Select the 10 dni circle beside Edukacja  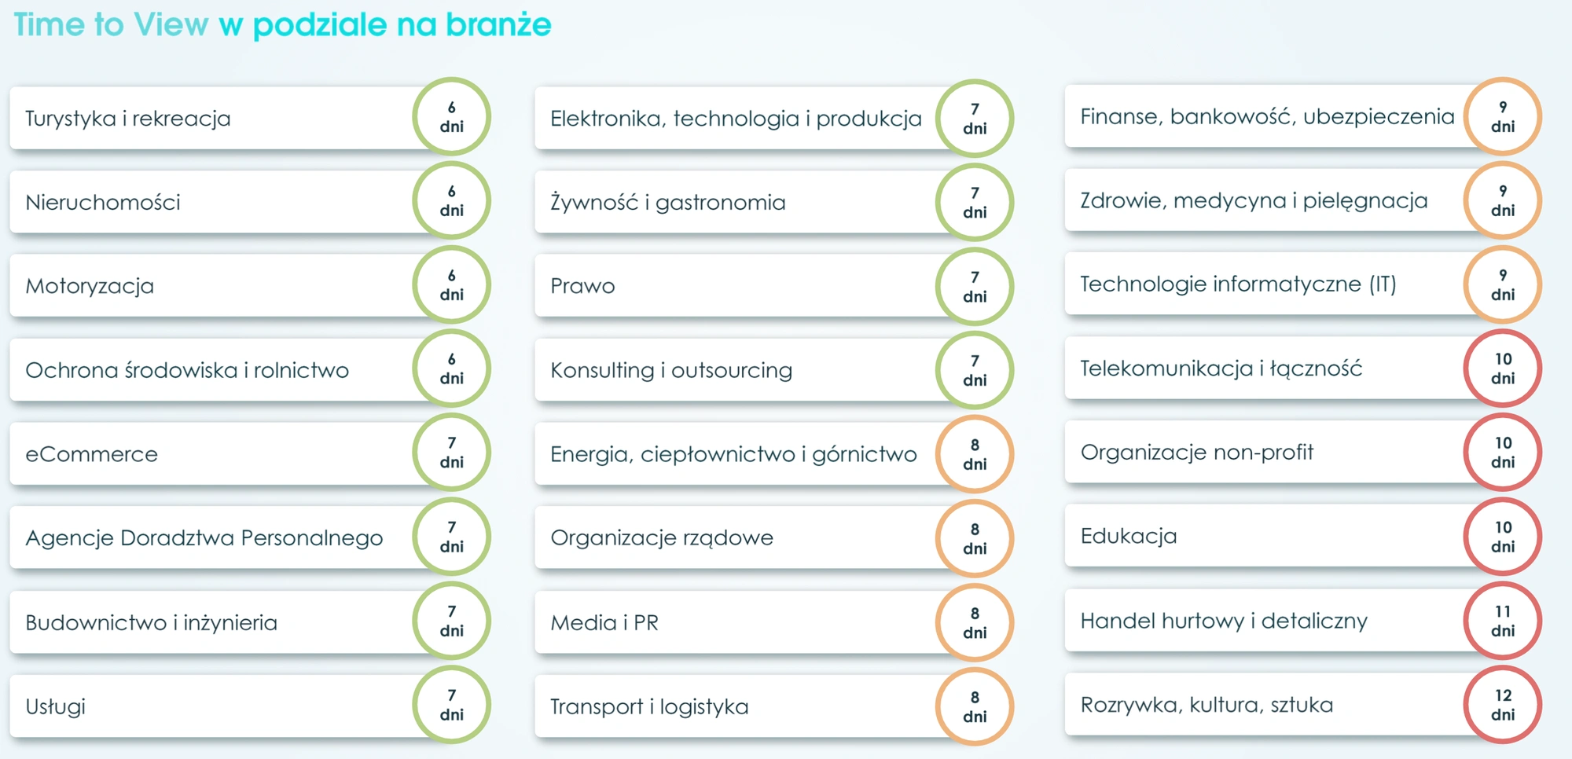[x=1502, y=537]
